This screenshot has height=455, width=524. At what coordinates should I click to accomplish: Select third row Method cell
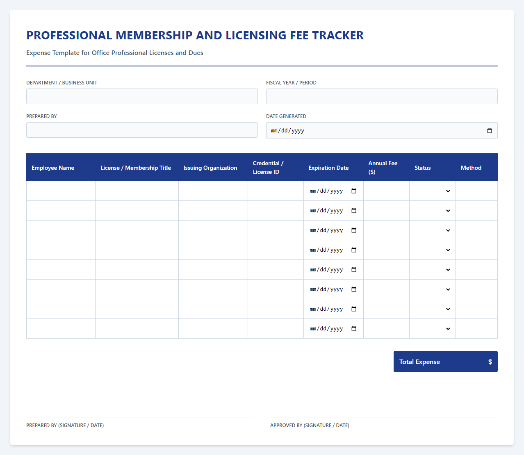click(x=476, y=230)
